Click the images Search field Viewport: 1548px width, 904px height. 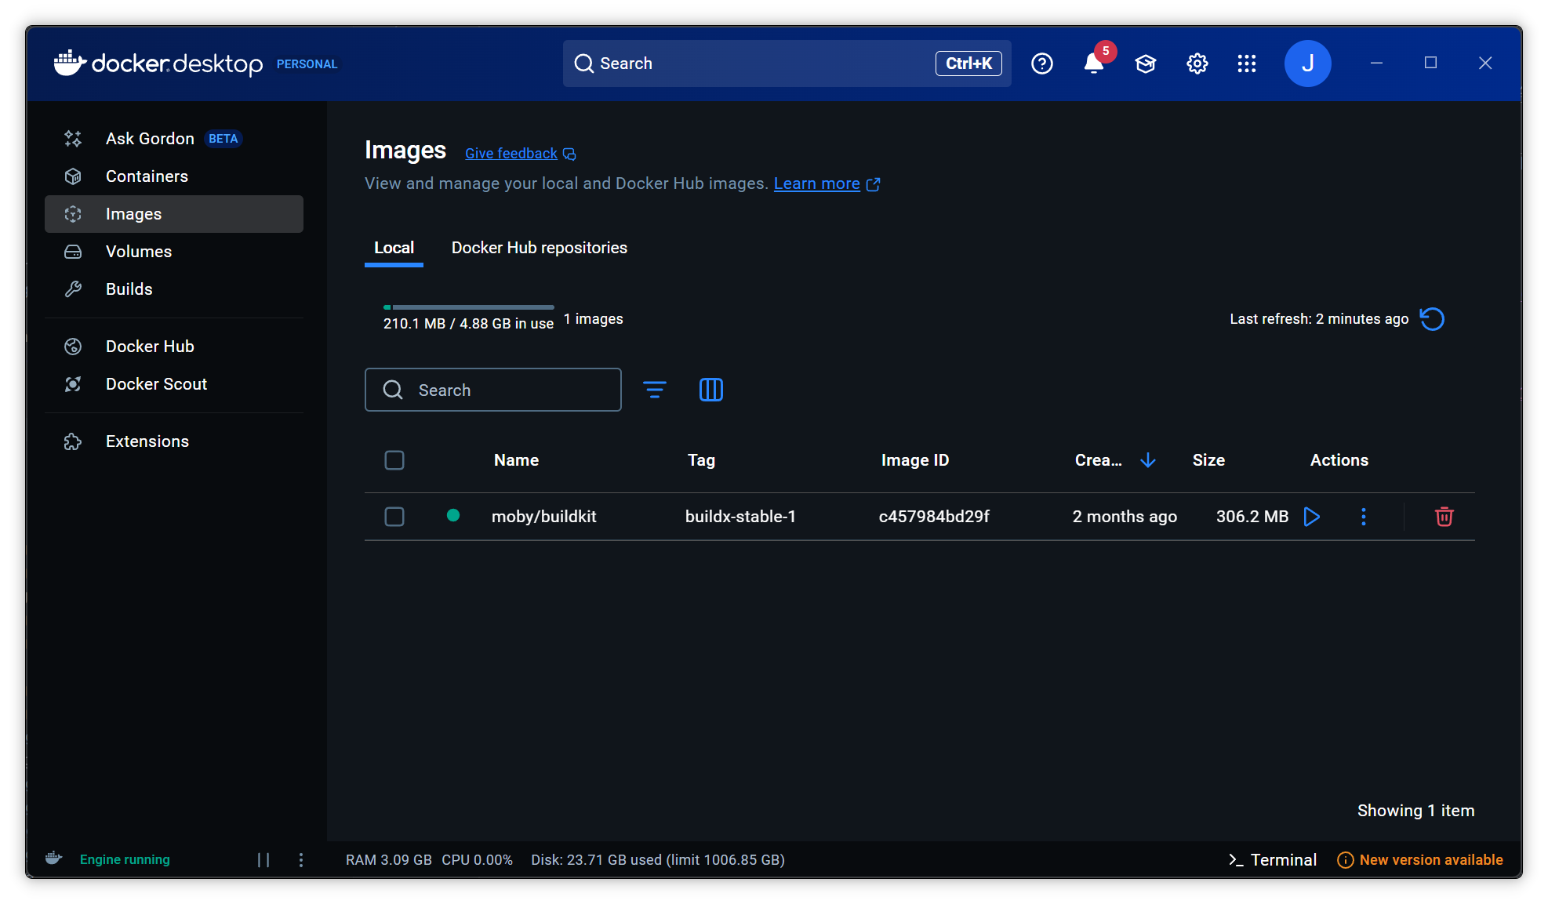coord(493,390)
